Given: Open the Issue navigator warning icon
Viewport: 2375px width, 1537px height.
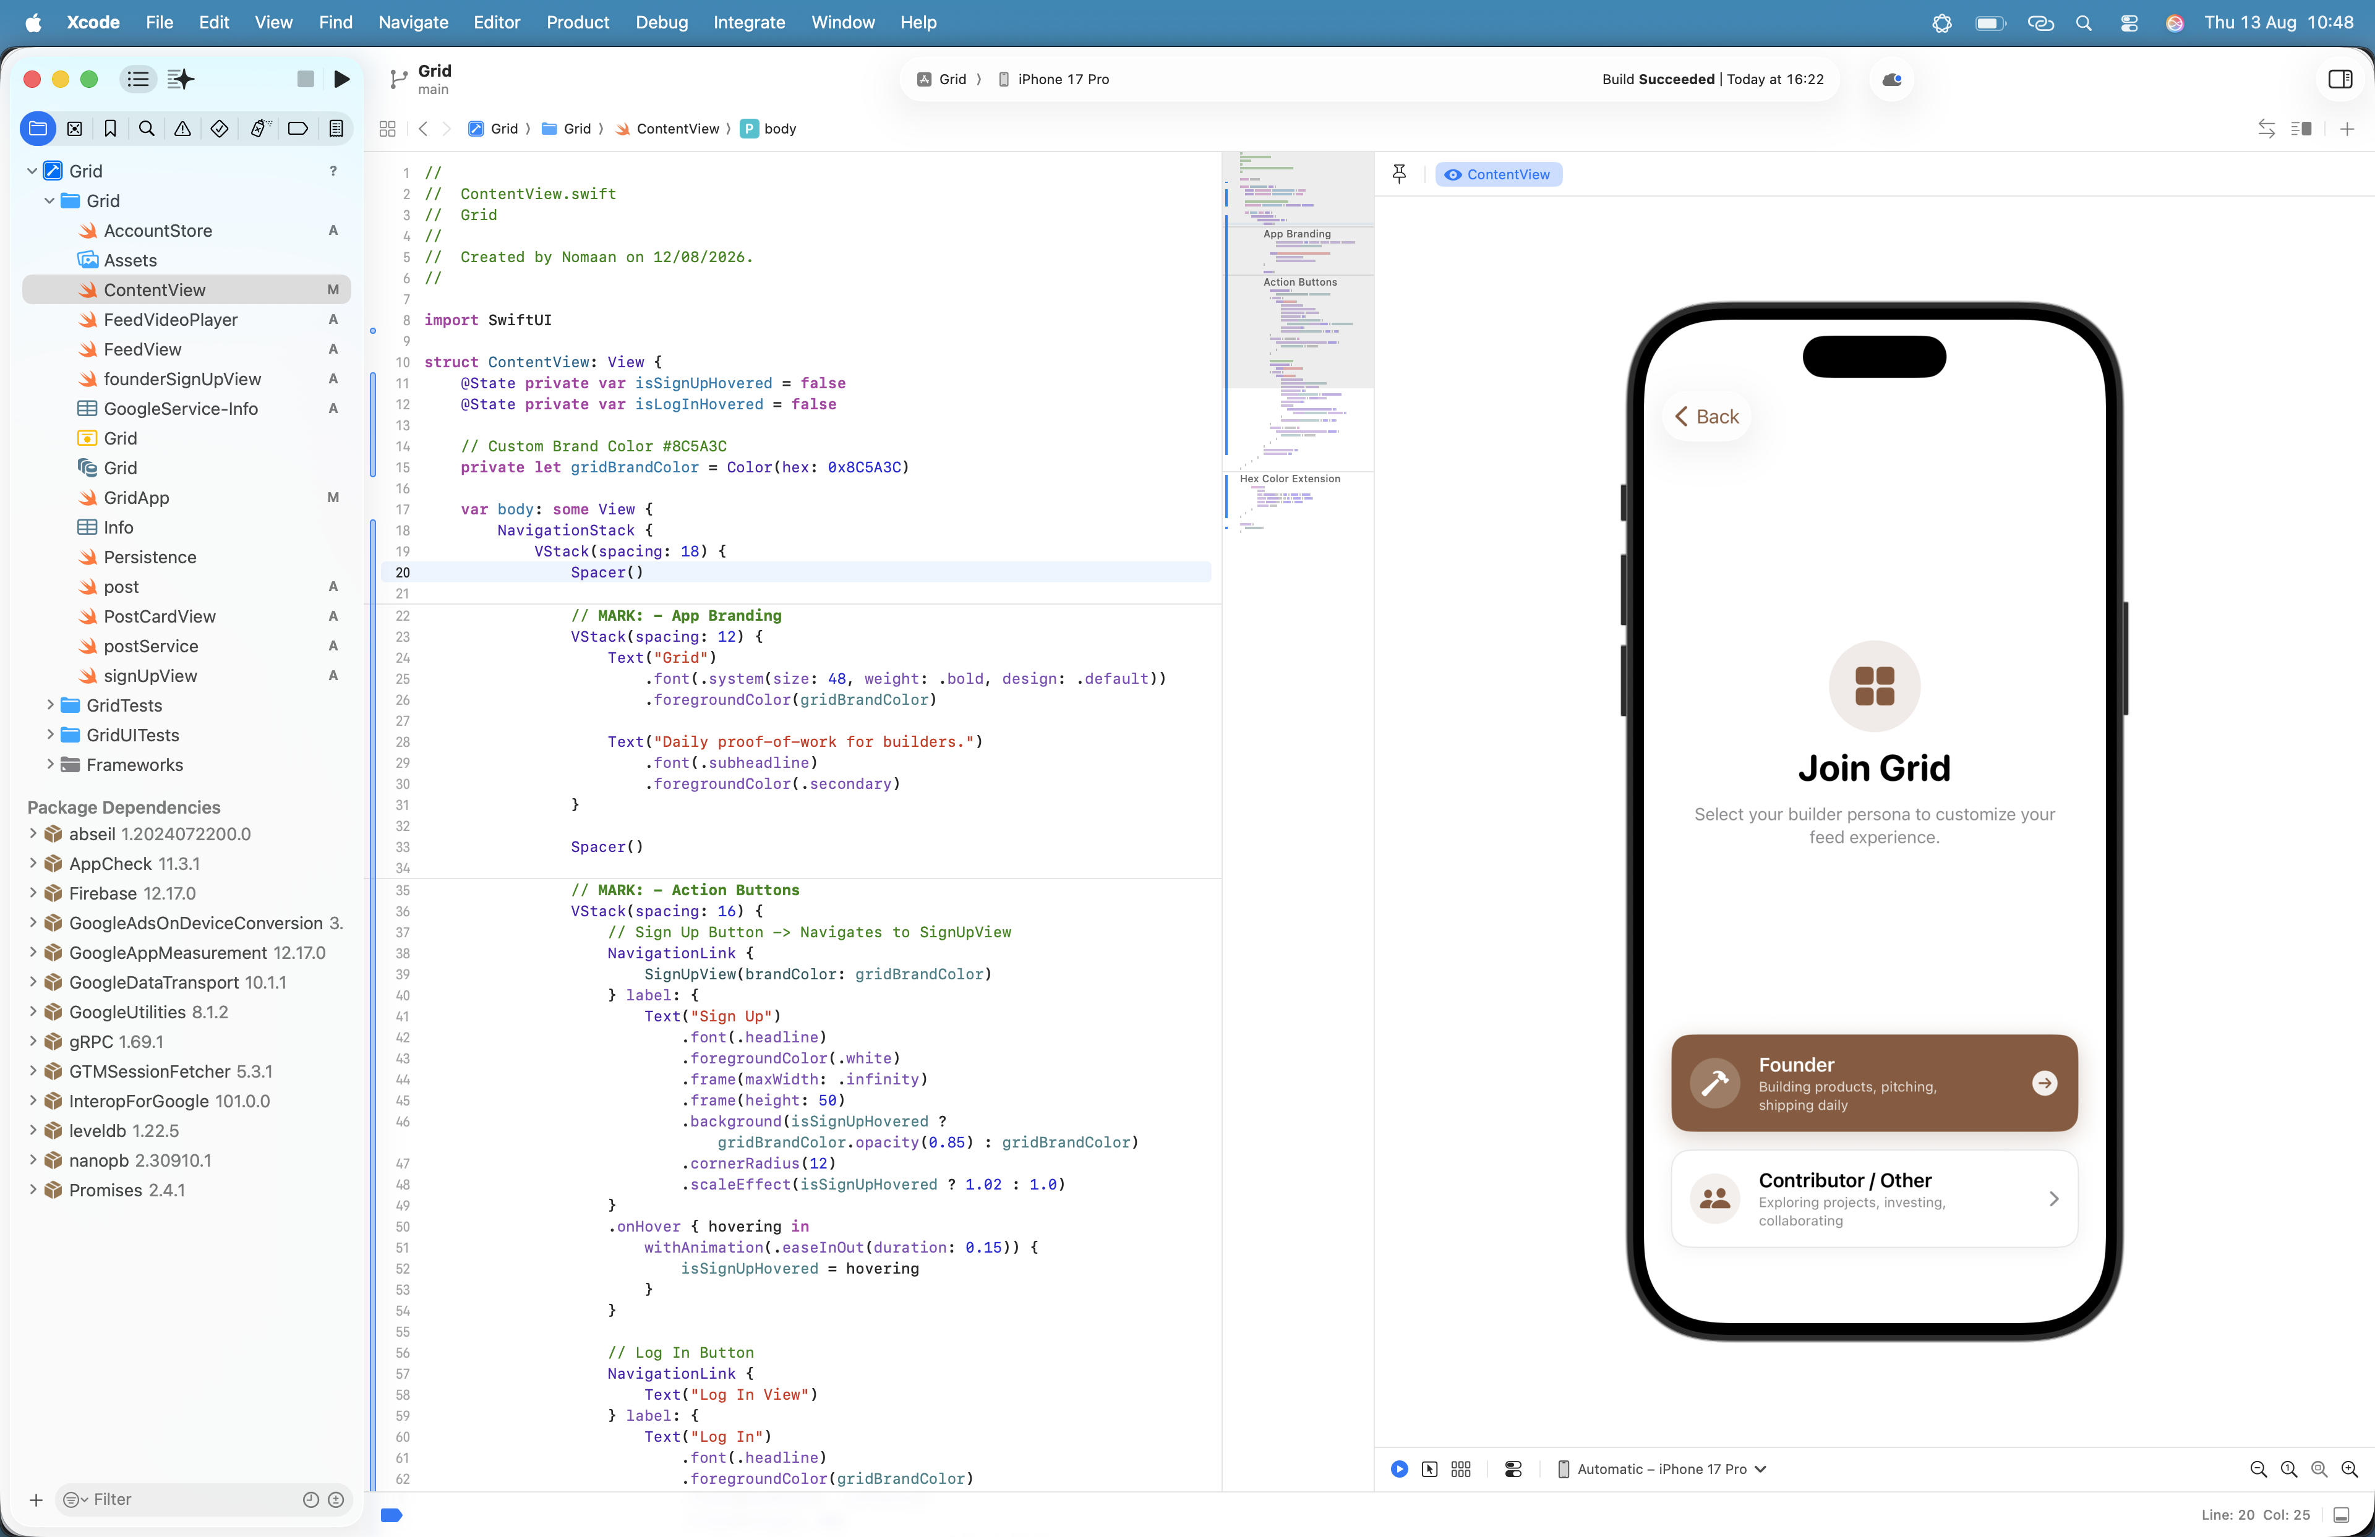Looking at the screenshot, I should point(182,127).
